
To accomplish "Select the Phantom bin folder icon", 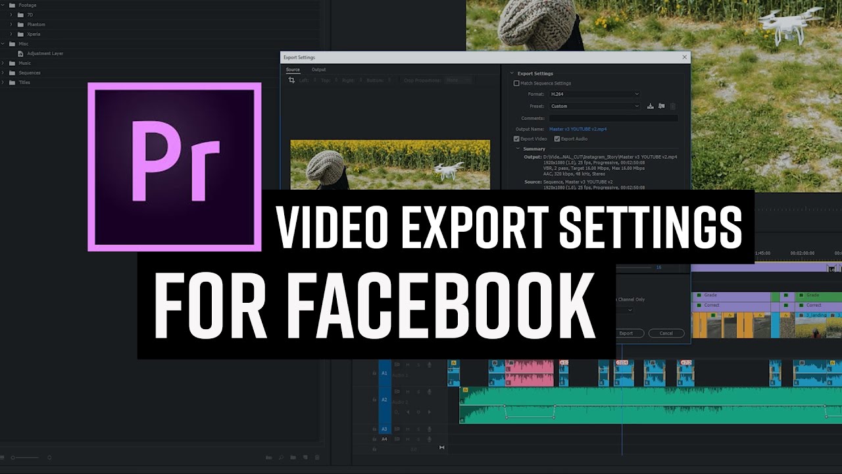I will 20,24.
